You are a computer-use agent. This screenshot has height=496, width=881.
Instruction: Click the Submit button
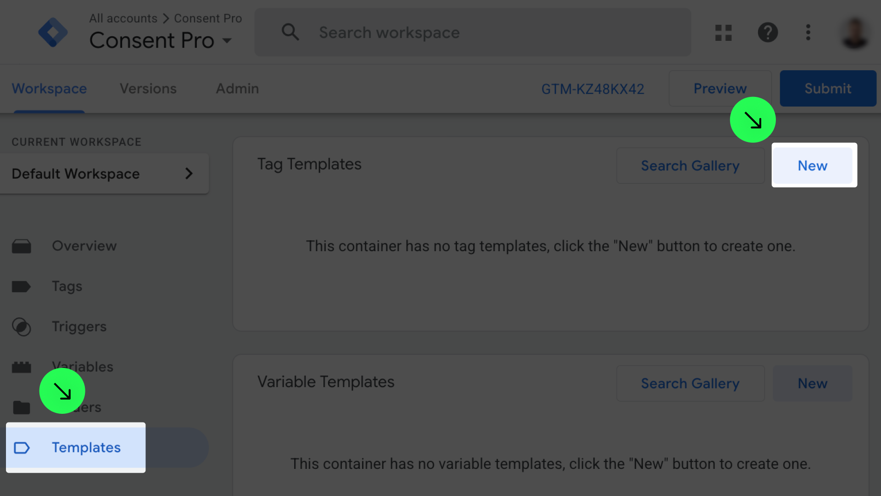(827, 89)
